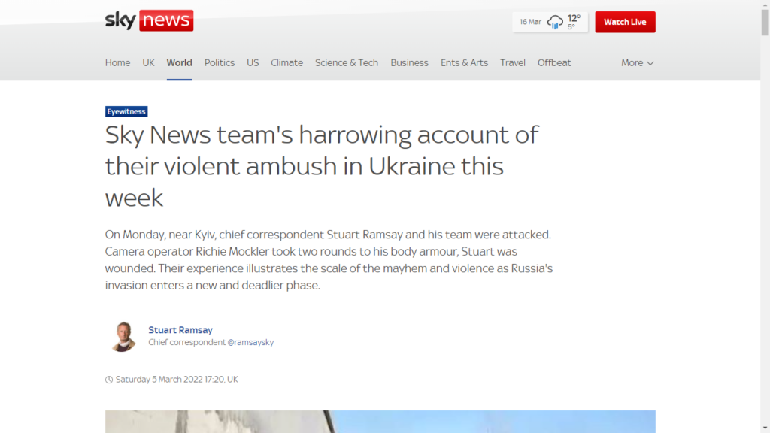Viewport: 770px width, 433px height.
Task: Click the article lead image at bottom
Action: point(380,422)
